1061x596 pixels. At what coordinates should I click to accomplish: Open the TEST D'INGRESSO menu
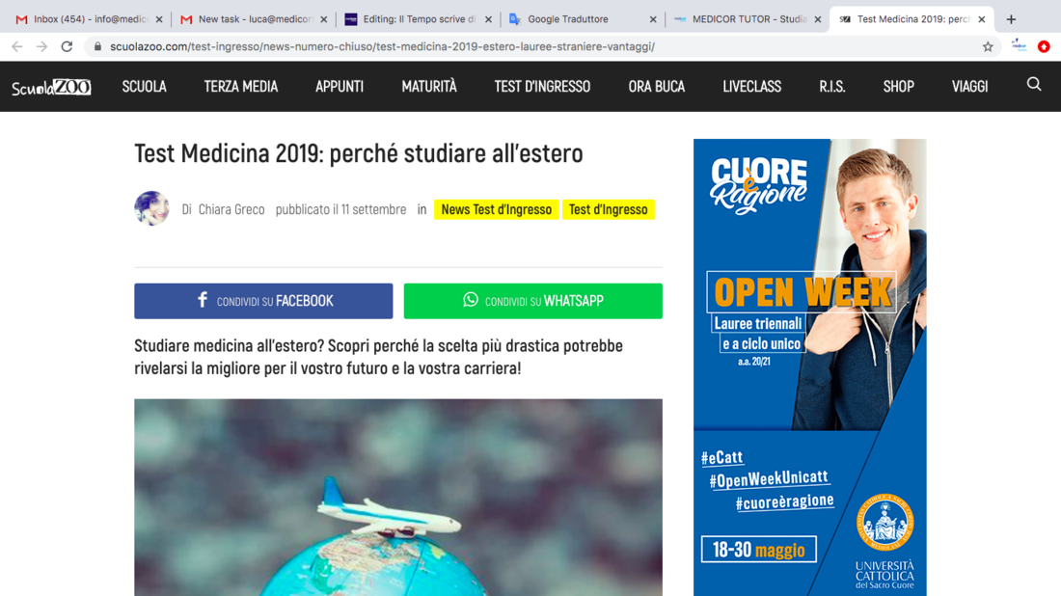(x=543, y=87)
